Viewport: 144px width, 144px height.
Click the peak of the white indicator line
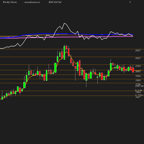click(64, 23)
